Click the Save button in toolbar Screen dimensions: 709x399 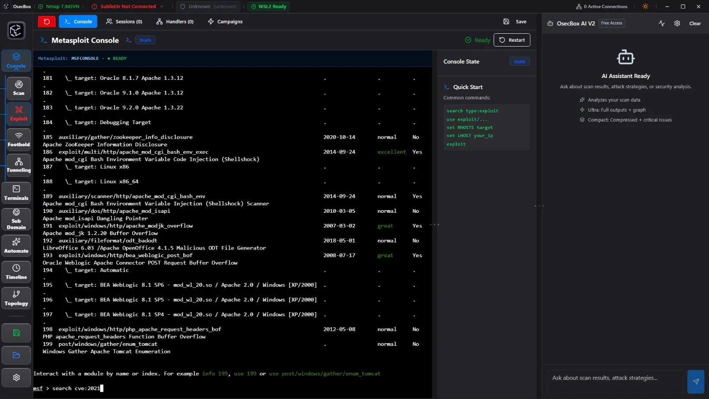pos(515,21)
